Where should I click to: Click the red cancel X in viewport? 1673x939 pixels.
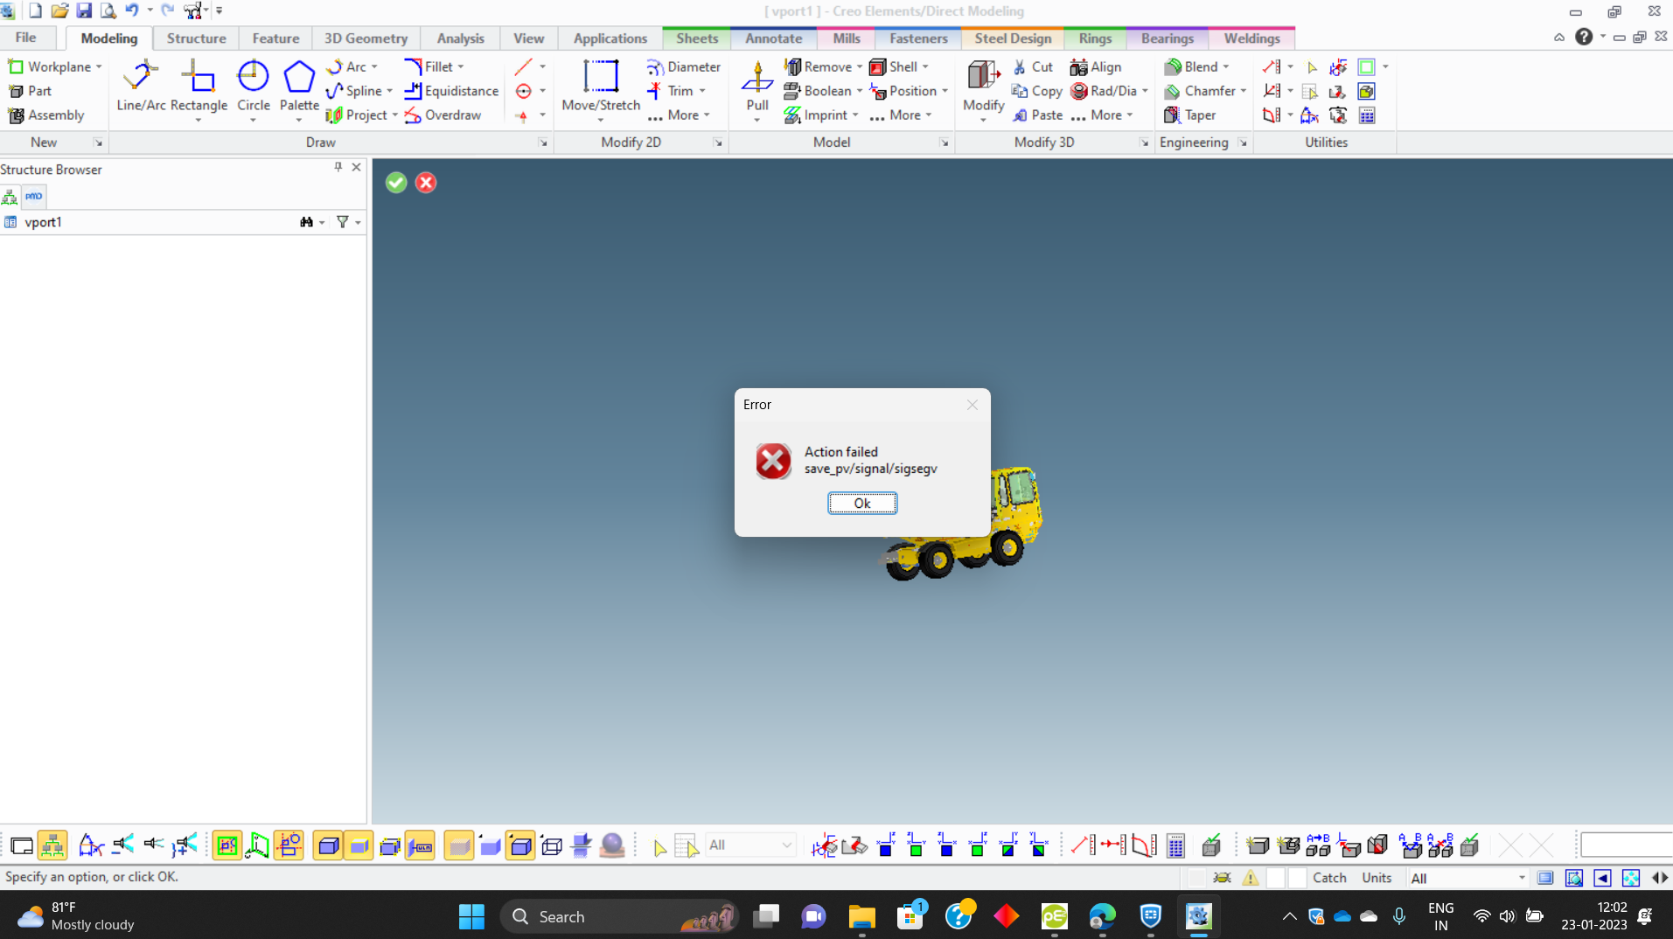pos(426,182)
